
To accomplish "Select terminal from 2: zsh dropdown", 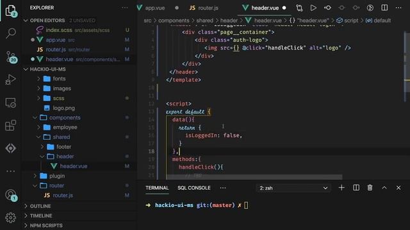I will pos(293,188).
